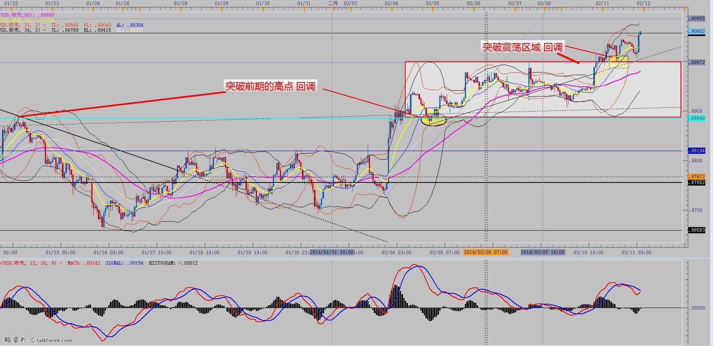Click the 01/28 14:00 time label
Screen dimensions: 713x346
pyautogui.click(x=204, y=252)
